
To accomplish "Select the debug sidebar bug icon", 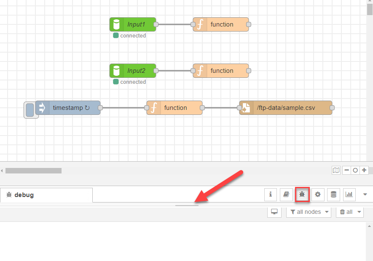I will click(302, 194).
